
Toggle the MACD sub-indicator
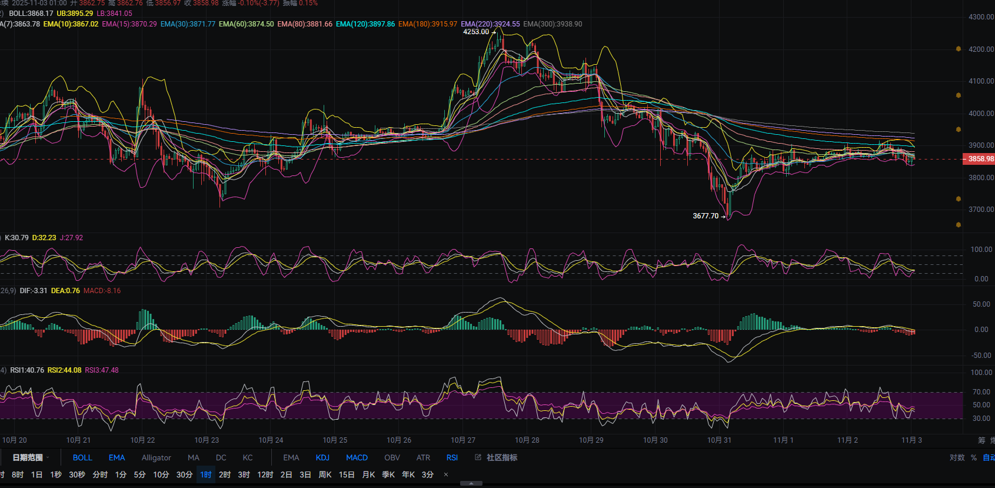(x=357, y=457)
